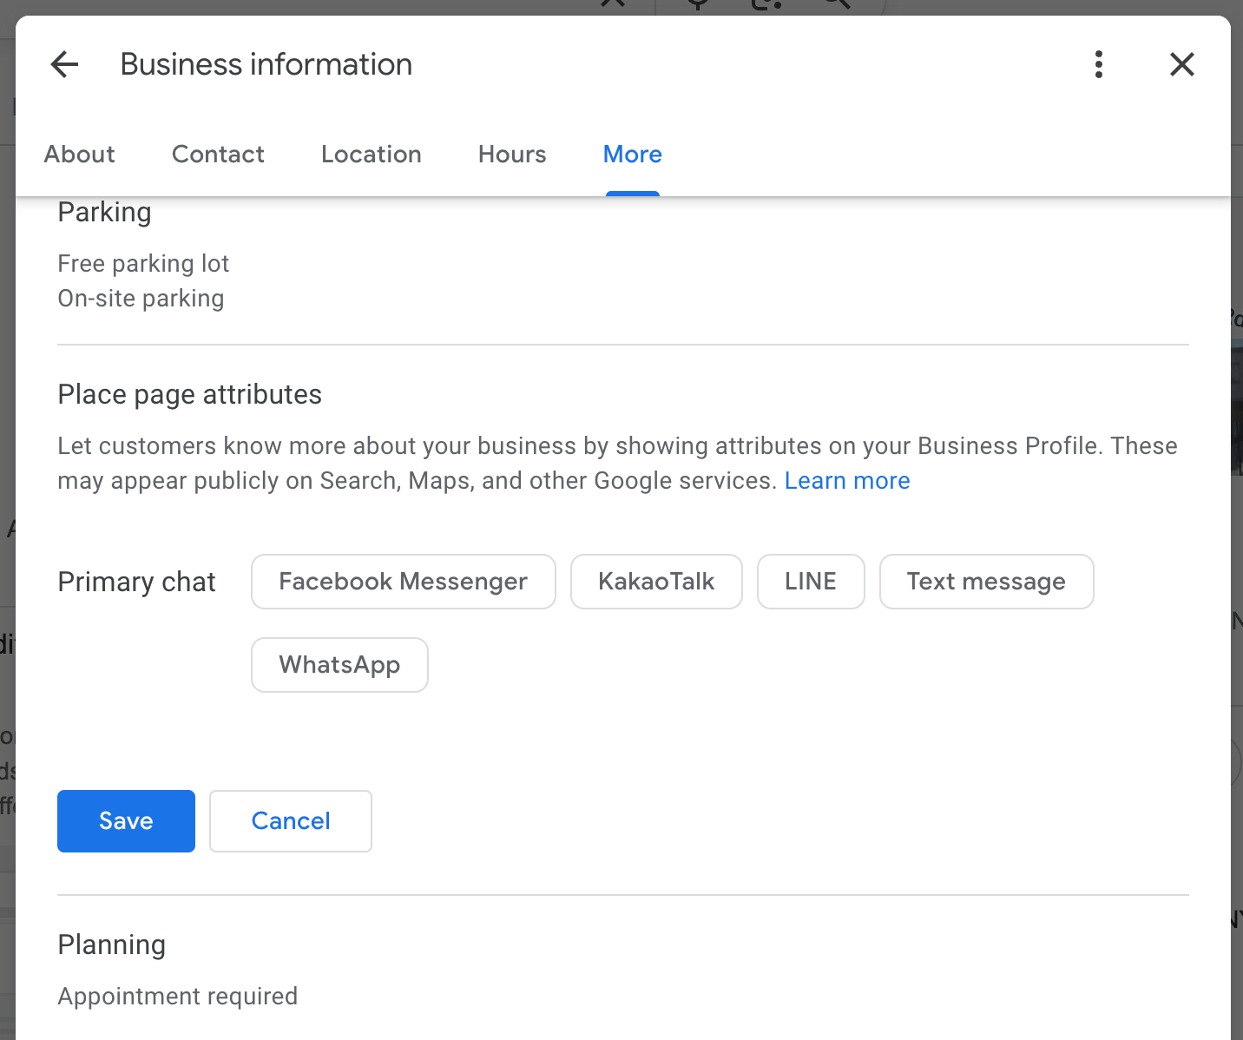Select the LINE chat option
This screenshot has height=1040, width=1243.
point(811,582)
